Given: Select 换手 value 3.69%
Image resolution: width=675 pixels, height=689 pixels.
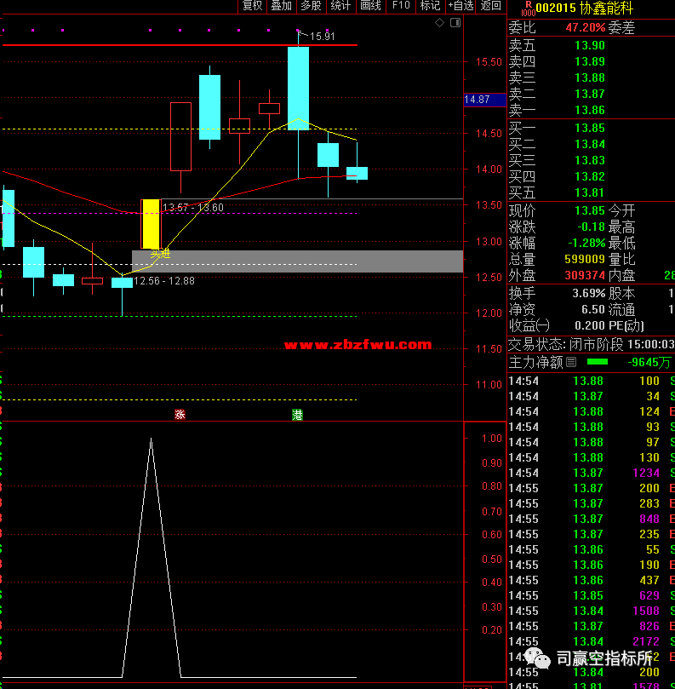Looking at the screenshot, I should [x=589, y=294].
